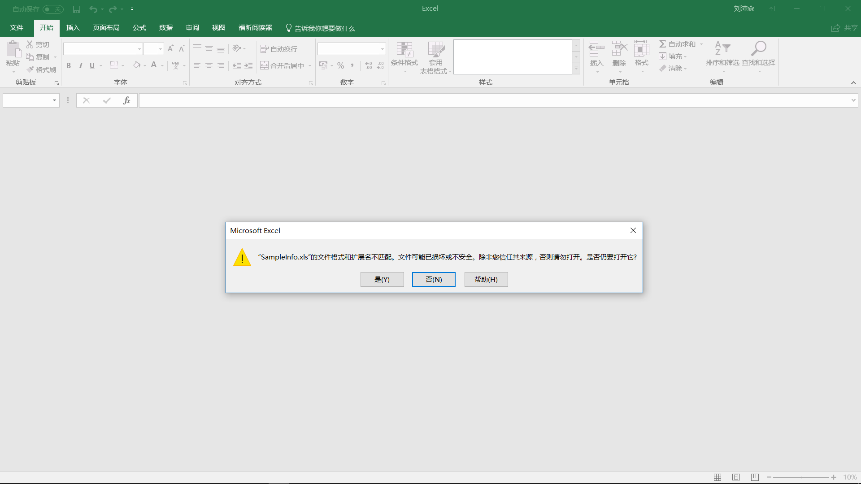Toggle Italic formatting
The width and height of the screenshot is (861, 484).
pyautogui.click(x=81, y=65)
